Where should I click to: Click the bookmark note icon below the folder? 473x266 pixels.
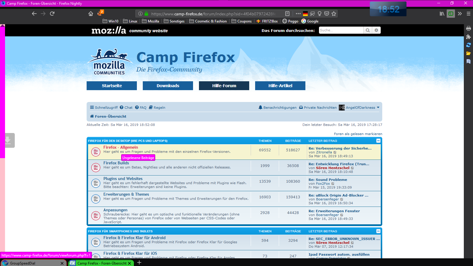tap(469, 61)
